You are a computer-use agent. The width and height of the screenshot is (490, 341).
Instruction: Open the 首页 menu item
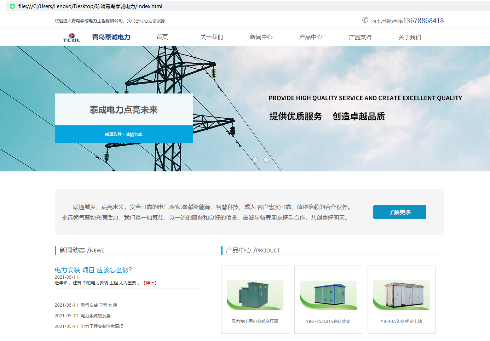tap(162, 37)
